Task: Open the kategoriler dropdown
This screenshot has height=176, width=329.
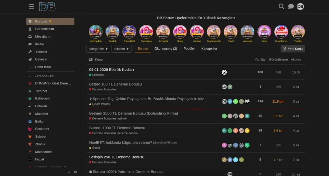Action: click(x=98, y=49)
